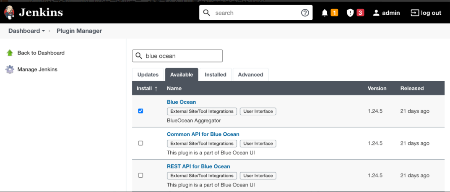
Task: Click External Site/Tool Integrations tag on REST API row
Action: pos(202,176)
